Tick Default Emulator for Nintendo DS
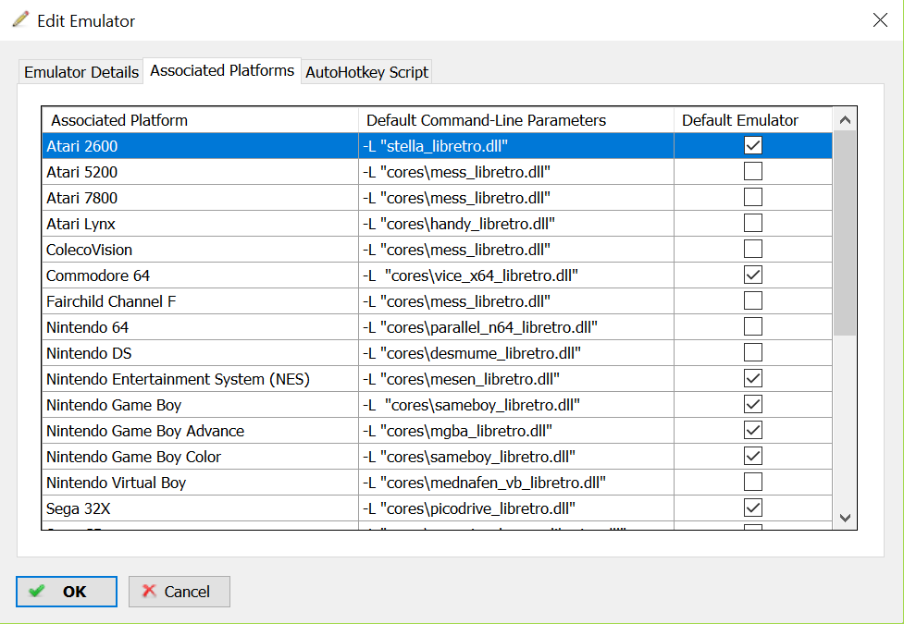904x624 pixels. tap(753, 352)
